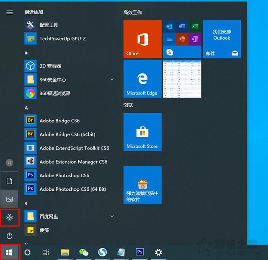
Task: Open OneNote icon in Office apps tile
Action: coord(195,39)
